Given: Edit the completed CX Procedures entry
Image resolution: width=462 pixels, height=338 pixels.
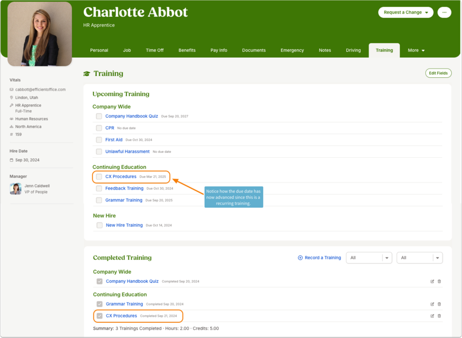Looking at the screenshot, I should [x=432, y=316].
